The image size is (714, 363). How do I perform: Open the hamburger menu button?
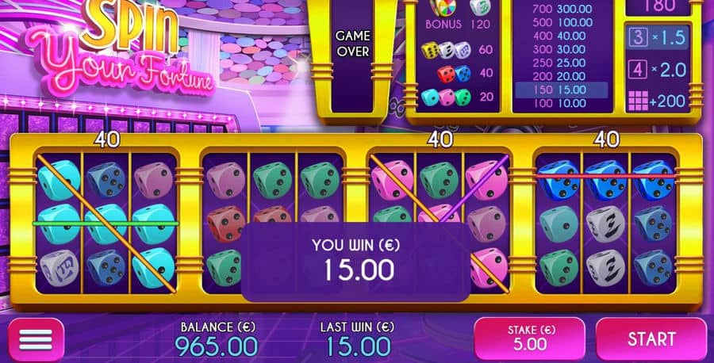coord(36,340)
